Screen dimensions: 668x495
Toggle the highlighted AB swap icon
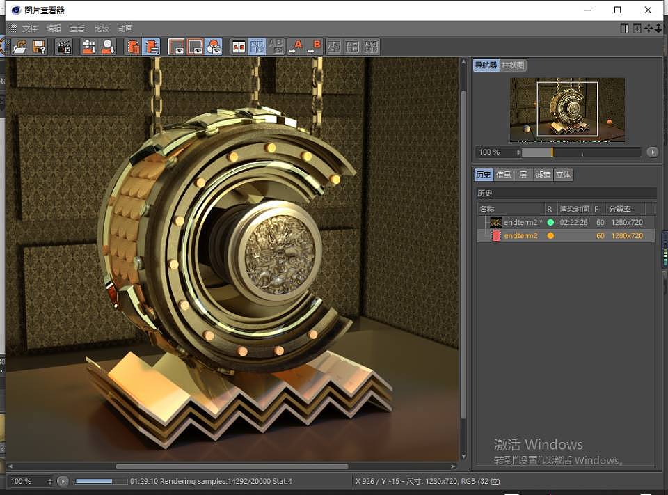tap(257, 47)
